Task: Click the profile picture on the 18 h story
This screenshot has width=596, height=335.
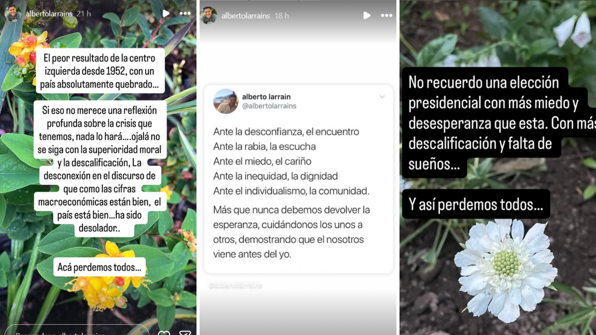Action: (209, 15)
